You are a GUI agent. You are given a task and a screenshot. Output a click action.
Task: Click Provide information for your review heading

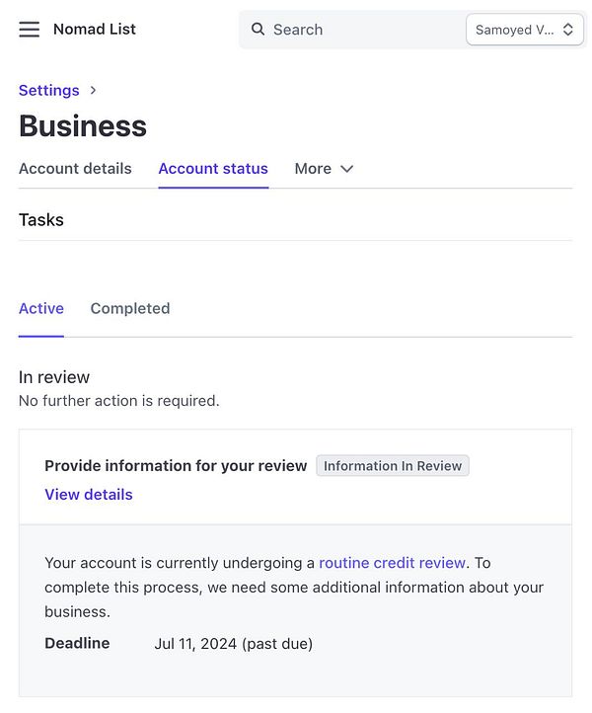tap(176, 466)
